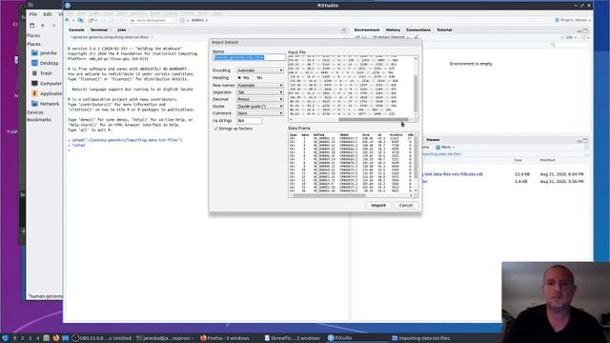Viewport: 610px width, 343px height.
Task: Open the Quote dropdown showing Double quote
Action: (260, 106)
